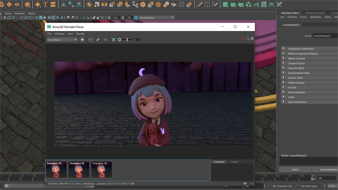
Task: Select the Snapshot_05 thumbnail
Action: coord(79,170)
